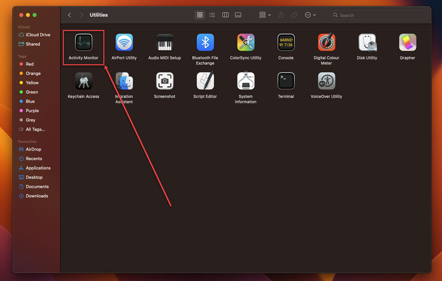442x281 pixels.
Task: Click the Edit Tags toolbar button
Action: click(x=294, y=15)
